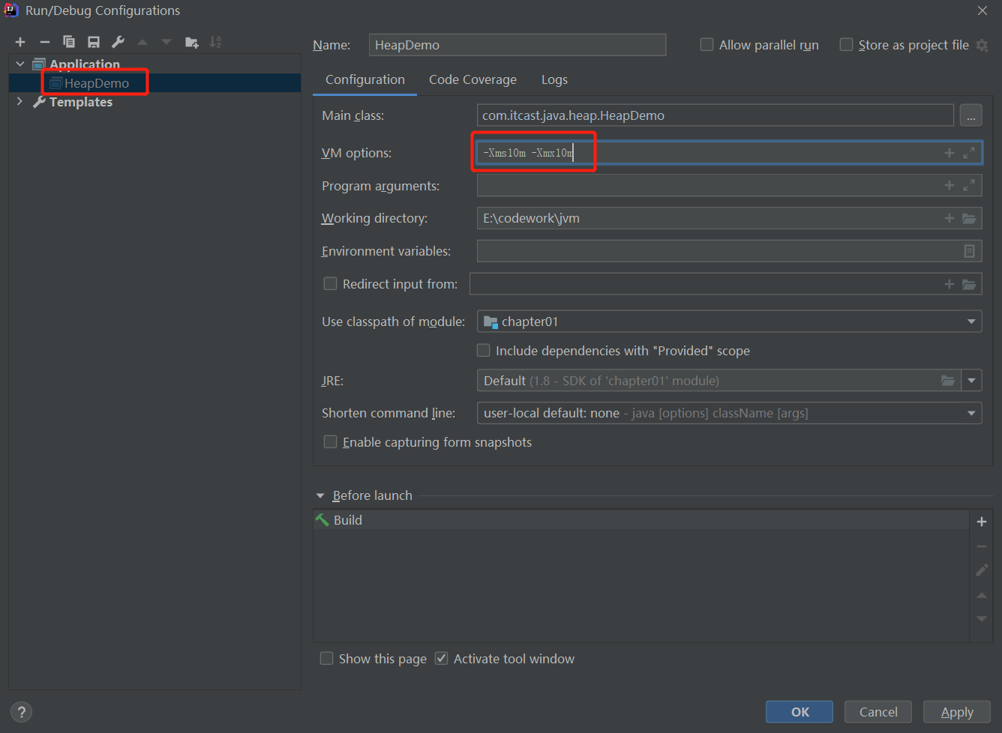Open the classpath module dropdown showing chapter01
Screen dimensions: 1002x733
971,322
